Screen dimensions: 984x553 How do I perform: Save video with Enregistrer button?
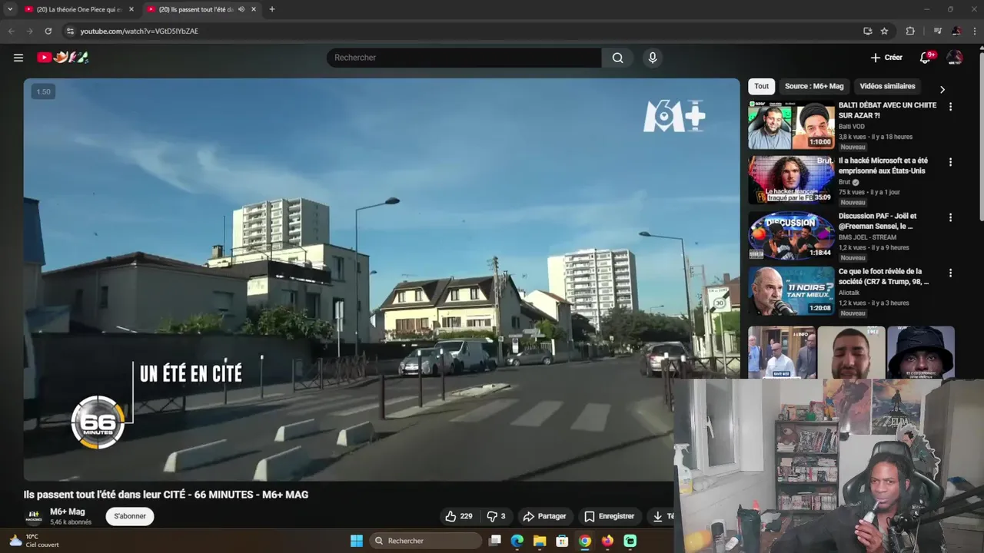tap(609, 516)
